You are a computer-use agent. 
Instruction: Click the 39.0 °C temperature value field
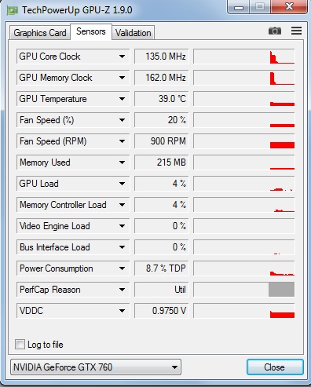pos(162,99)
